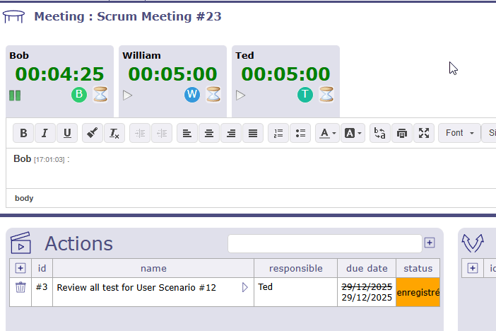Click the Actions search input field

(324, 243)
